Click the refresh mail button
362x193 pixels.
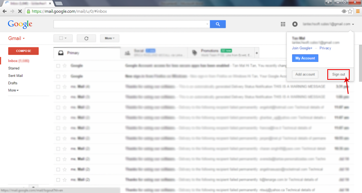(x=86, y=38)
